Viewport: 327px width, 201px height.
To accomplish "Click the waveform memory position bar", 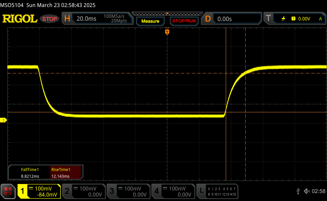I will (167, 14).
